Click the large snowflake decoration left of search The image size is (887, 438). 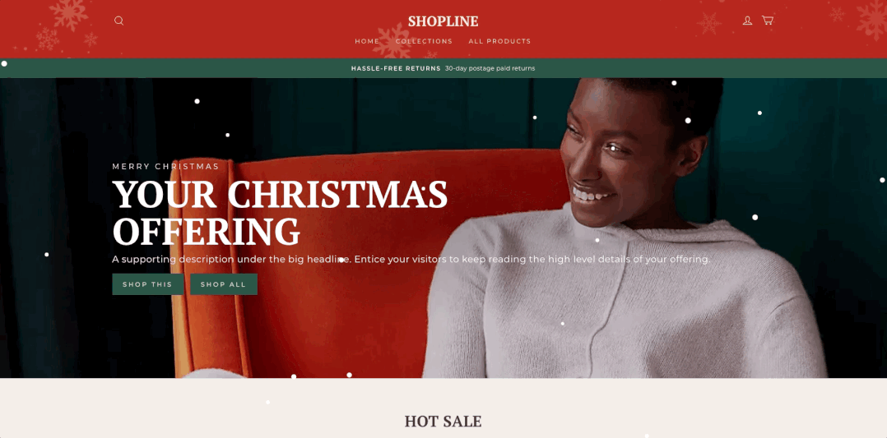(68, 14)
